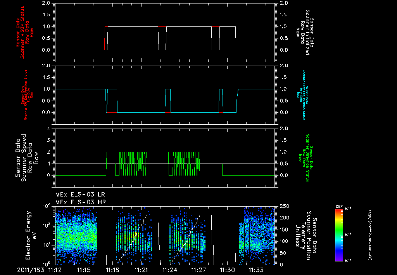Click the 250 tick on Scanner Position axis
The width and height of the screenshot is (397, 275).
pyautogui.click(x=285, y=207)
